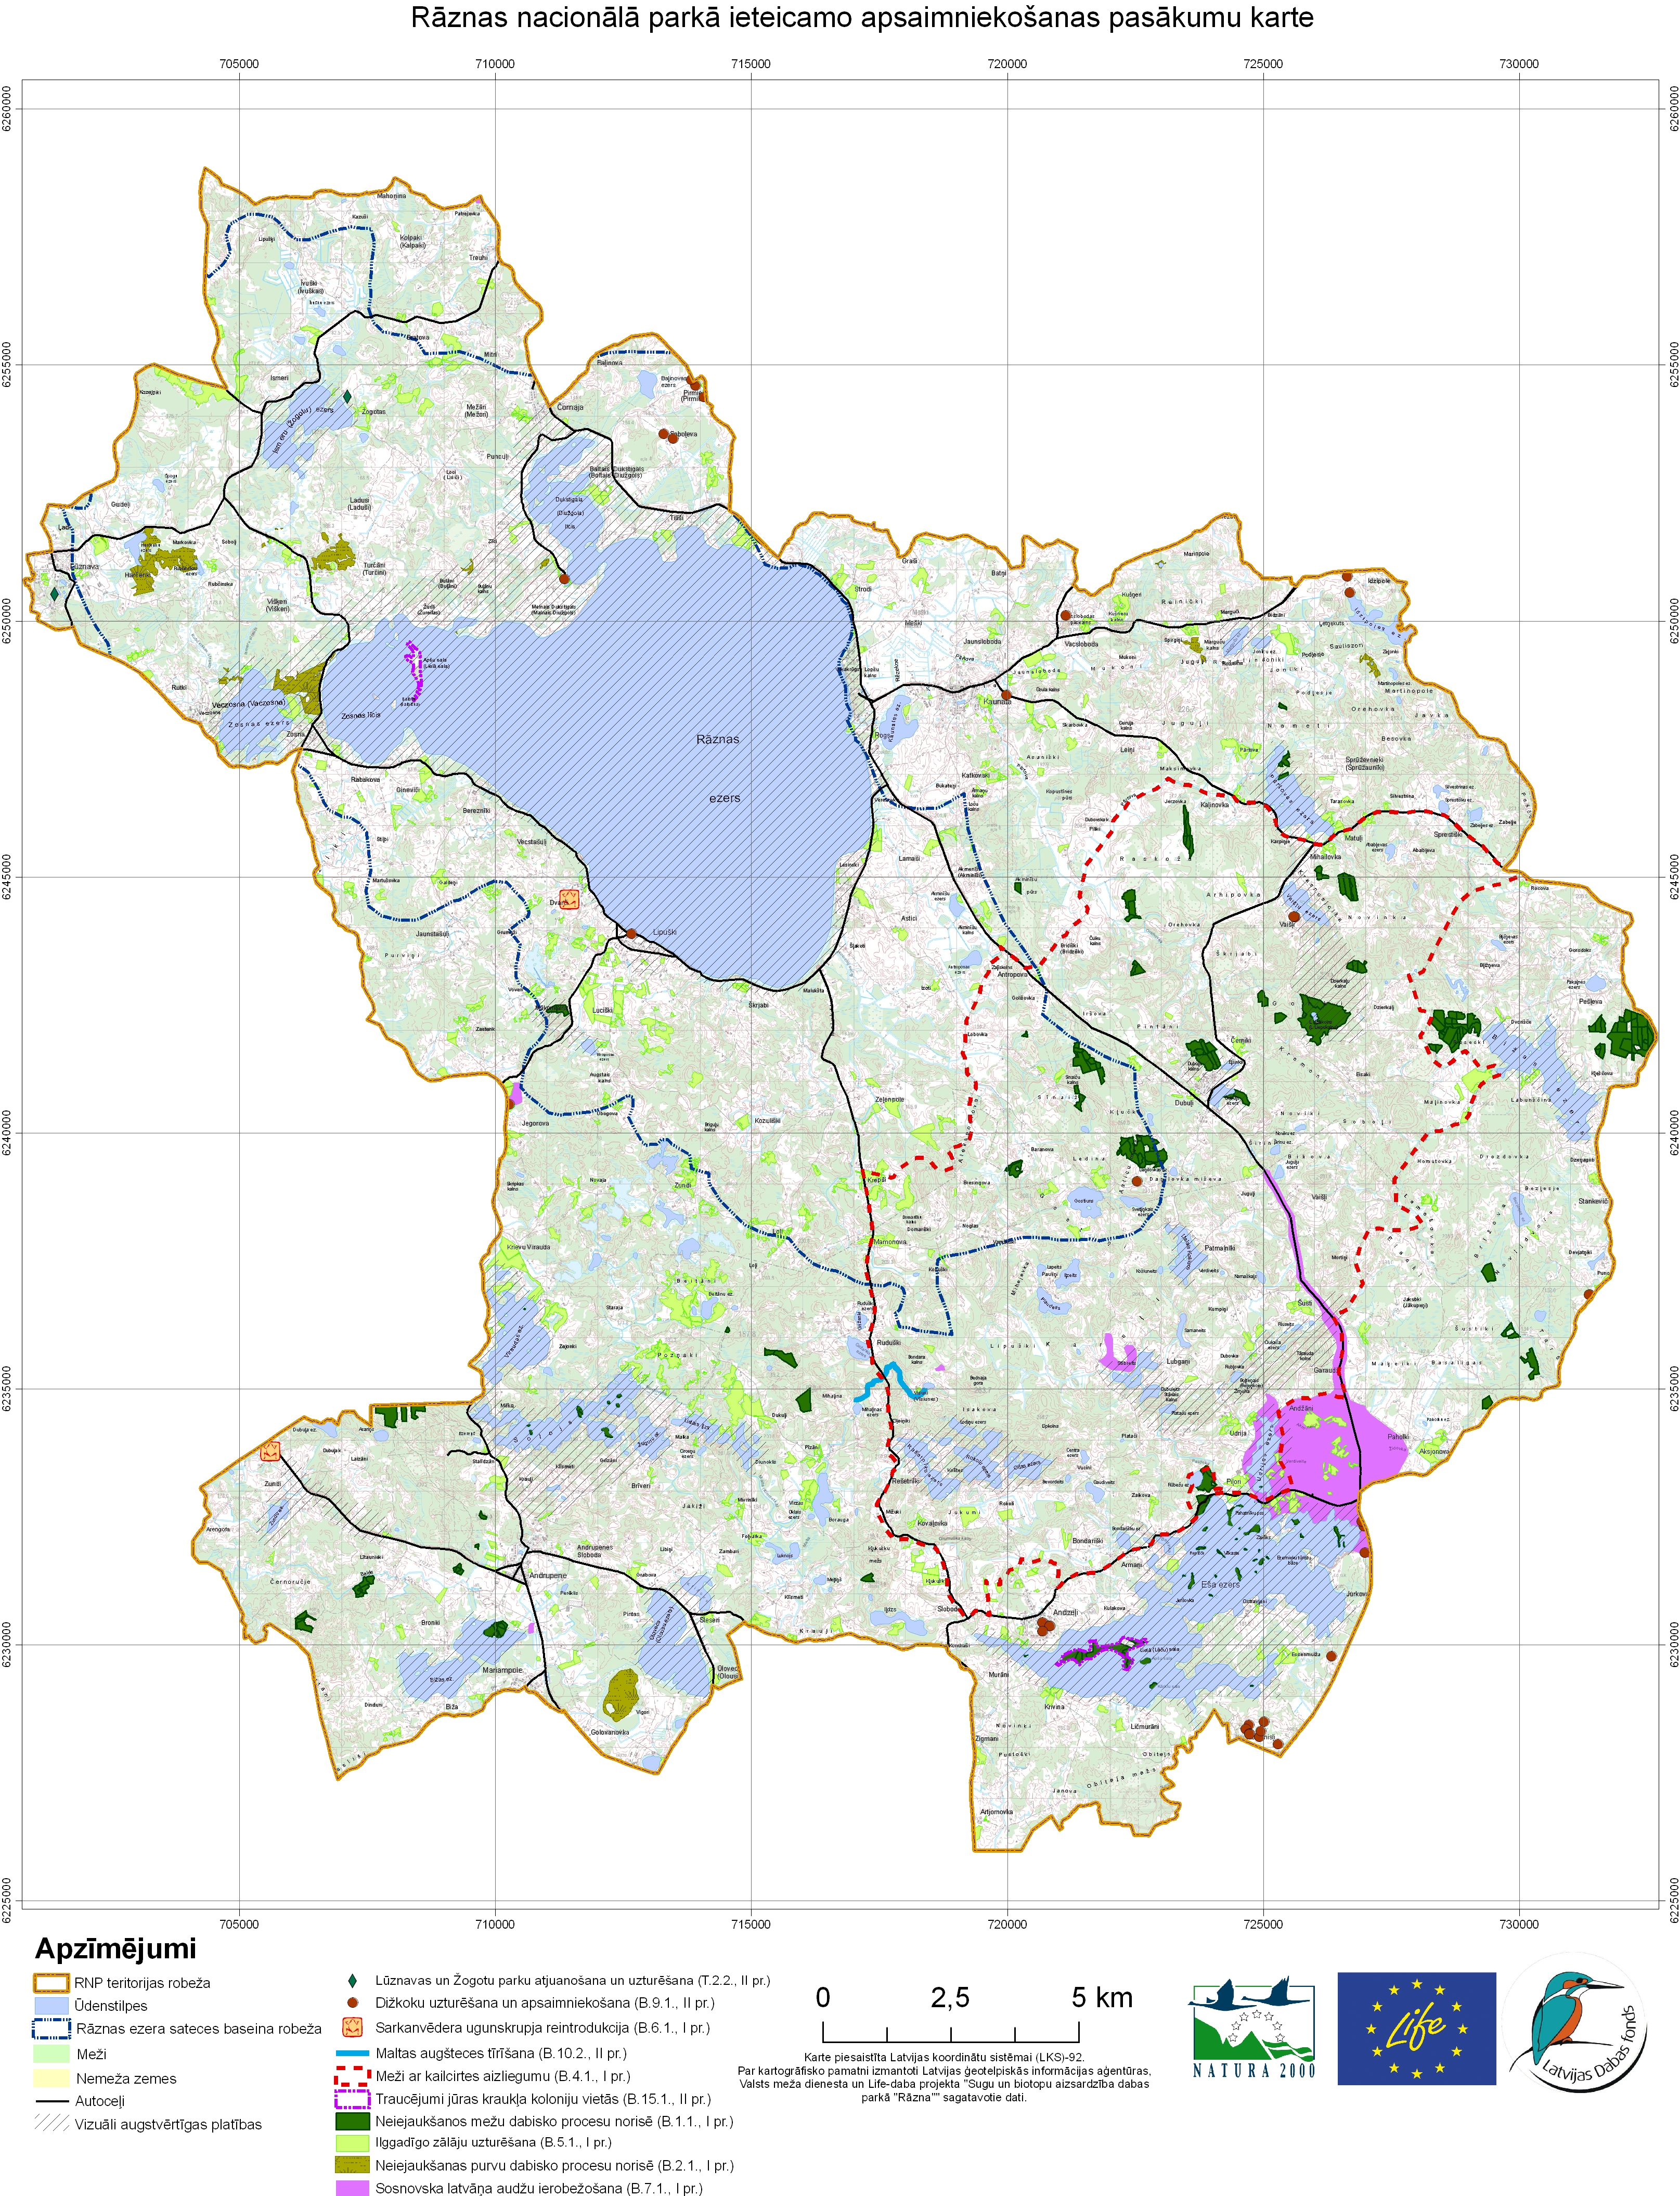Screen dimensions: 1680x2196
Task: Click the Rāznas ezers lake label
Action: click(718, 740)
